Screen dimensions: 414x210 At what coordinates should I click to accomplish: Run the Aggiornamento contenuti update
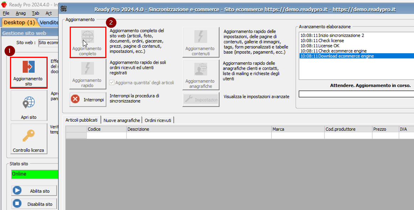pyautogui.click(x=201, y=42)
